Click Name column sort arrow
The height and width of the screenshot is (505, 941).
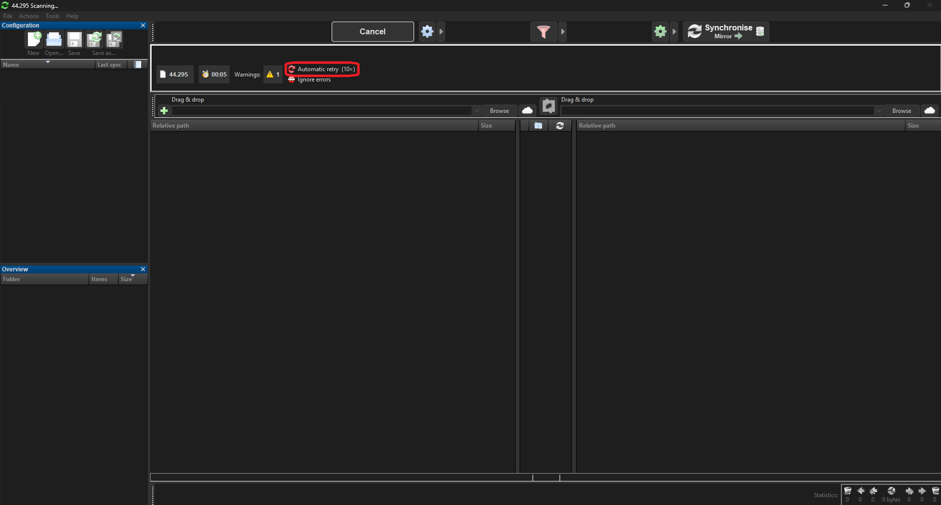pyautogui.click(x=48, y=62)
